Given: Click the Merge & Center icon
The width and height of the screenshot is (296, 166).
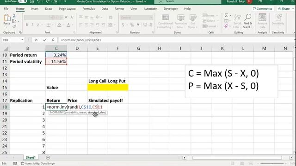Looking at the screenshot, I should 111,25.
